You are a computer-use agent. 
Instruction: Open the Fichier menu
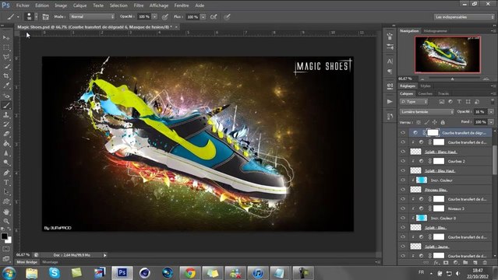point(23,5)
